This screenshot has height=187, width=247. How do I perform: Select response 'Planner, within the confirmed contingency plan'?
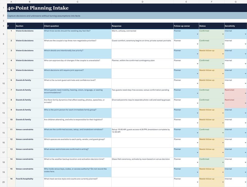[142, 64]
